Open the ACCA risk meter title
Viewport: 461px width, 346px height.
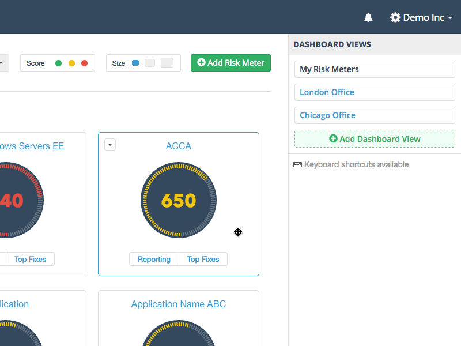179,146
